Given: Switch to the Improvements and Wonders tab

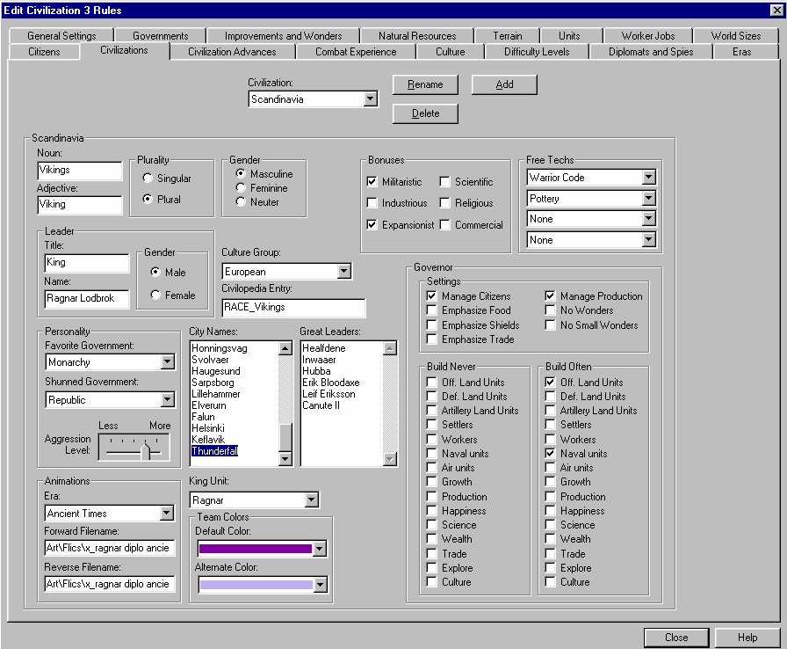Looking at the screenshot, I should (283, 36).
